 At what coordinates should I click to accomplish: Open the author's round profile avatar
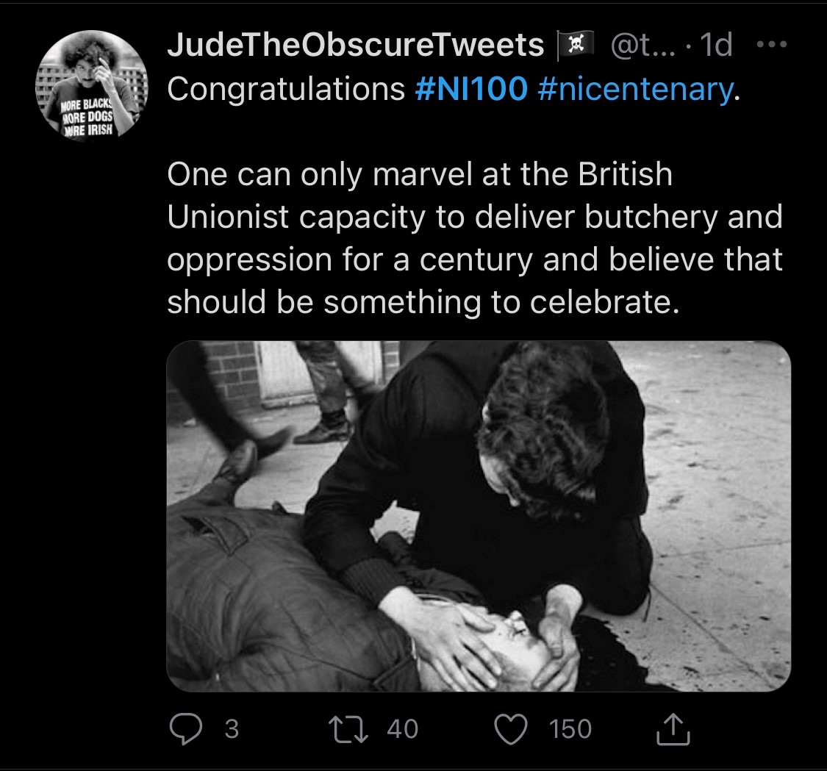click(92, 85)
